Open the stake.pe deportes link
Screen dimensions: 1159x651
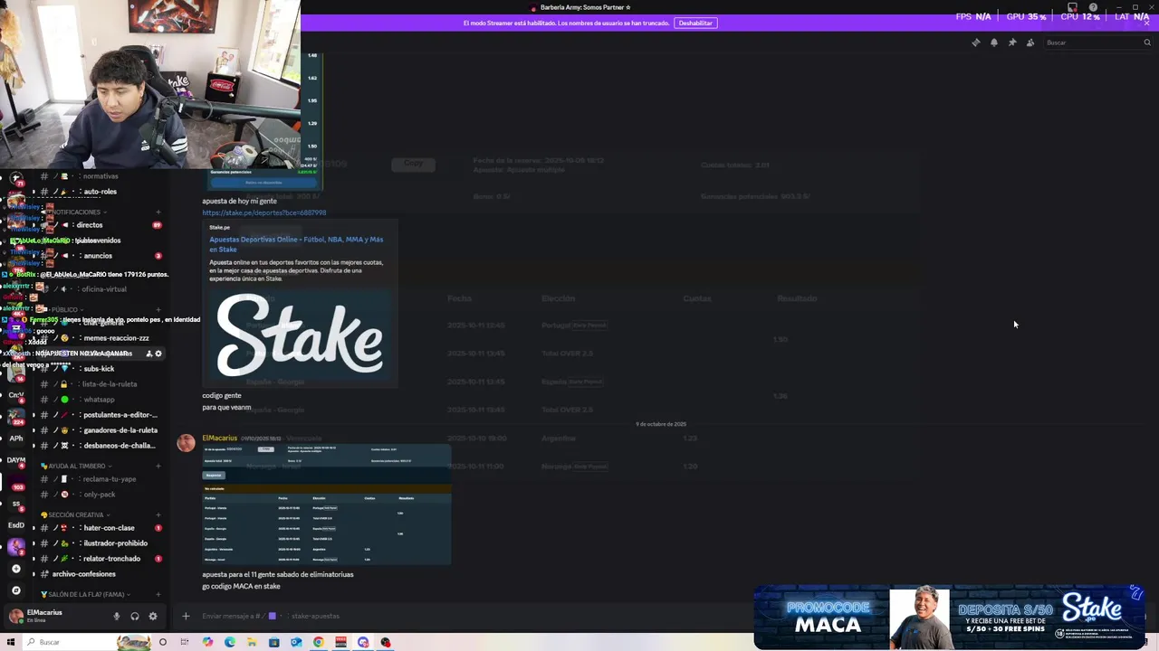pyautogui.click(x=264, y=212)
